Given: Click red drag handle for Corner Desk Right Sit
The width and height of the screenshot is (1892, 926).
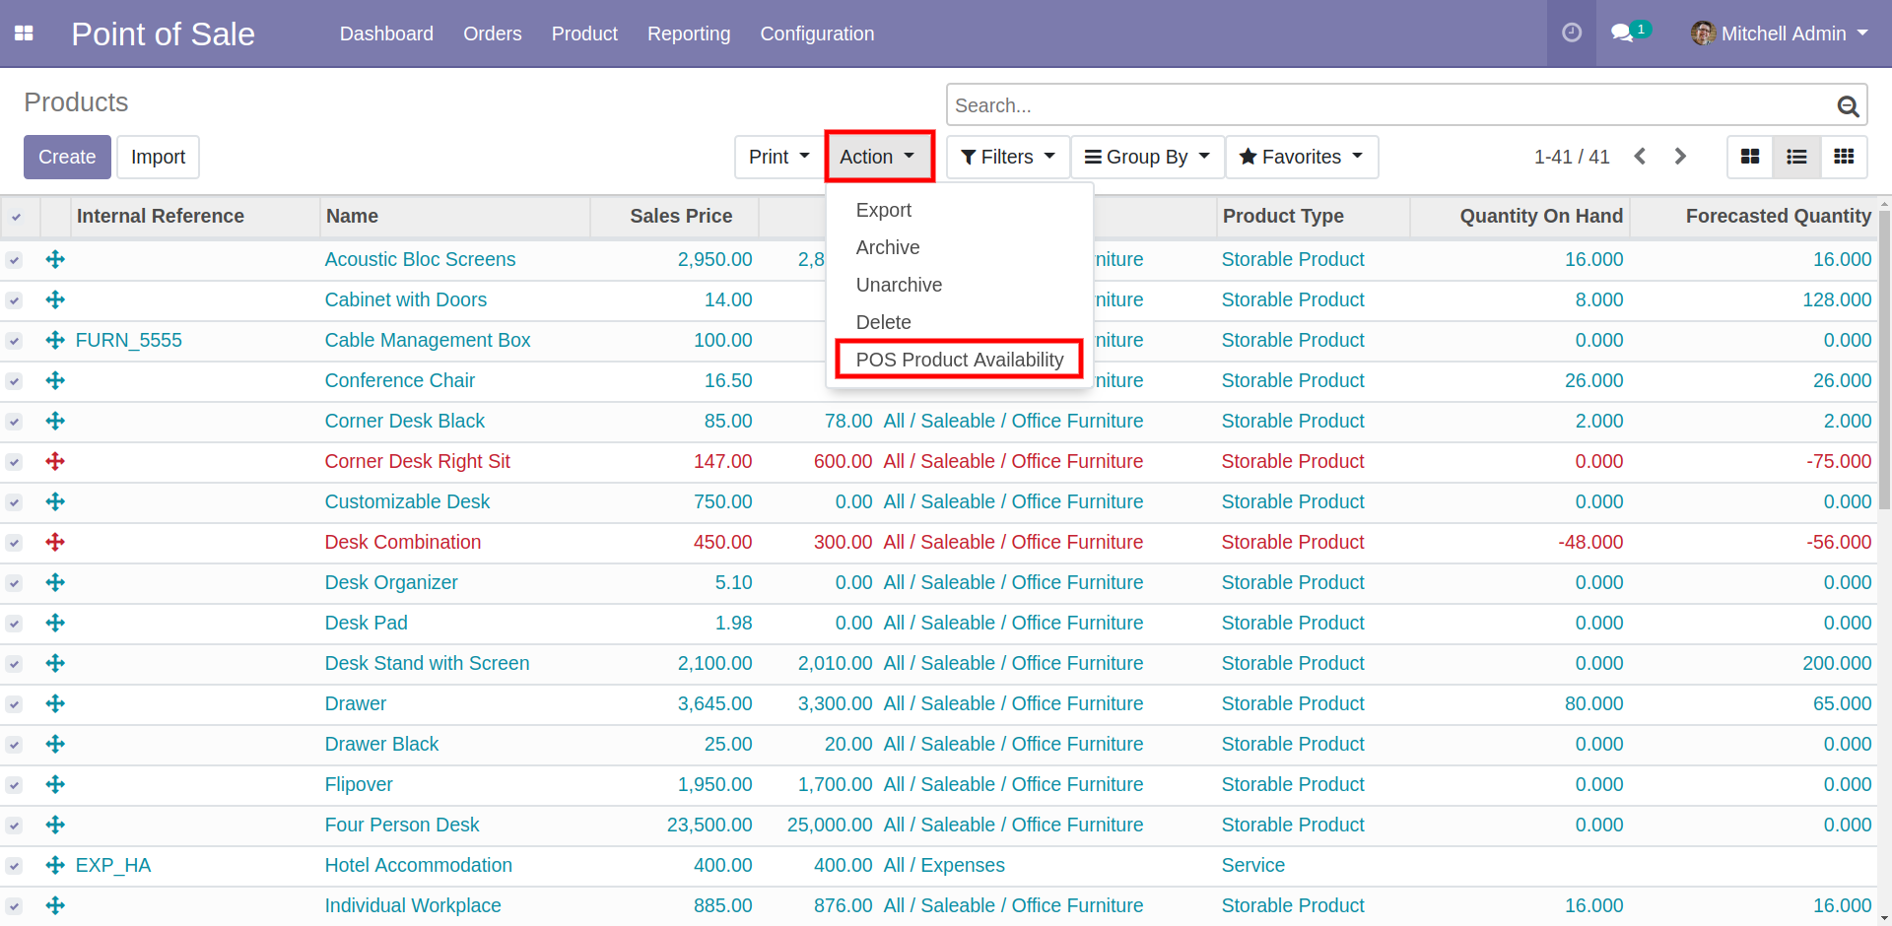Looking at the screenshot, I should coord(55,461).
